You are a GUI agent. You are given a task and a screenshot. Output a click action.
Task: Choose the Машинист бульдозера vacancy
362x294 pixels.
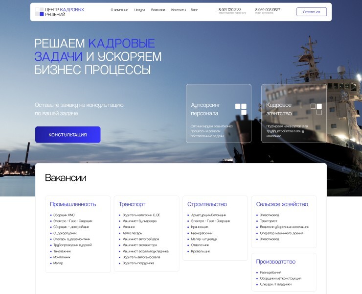[x=139, y=221]
